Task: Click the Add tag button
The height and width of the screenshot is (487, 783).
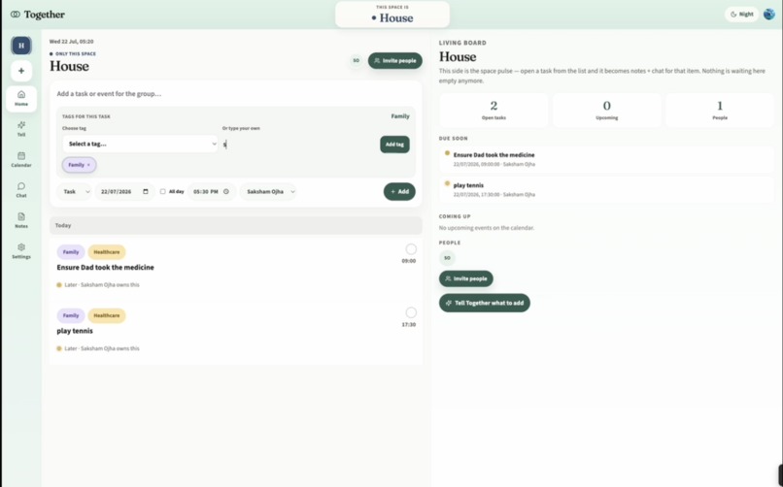Action: (394, 145)
